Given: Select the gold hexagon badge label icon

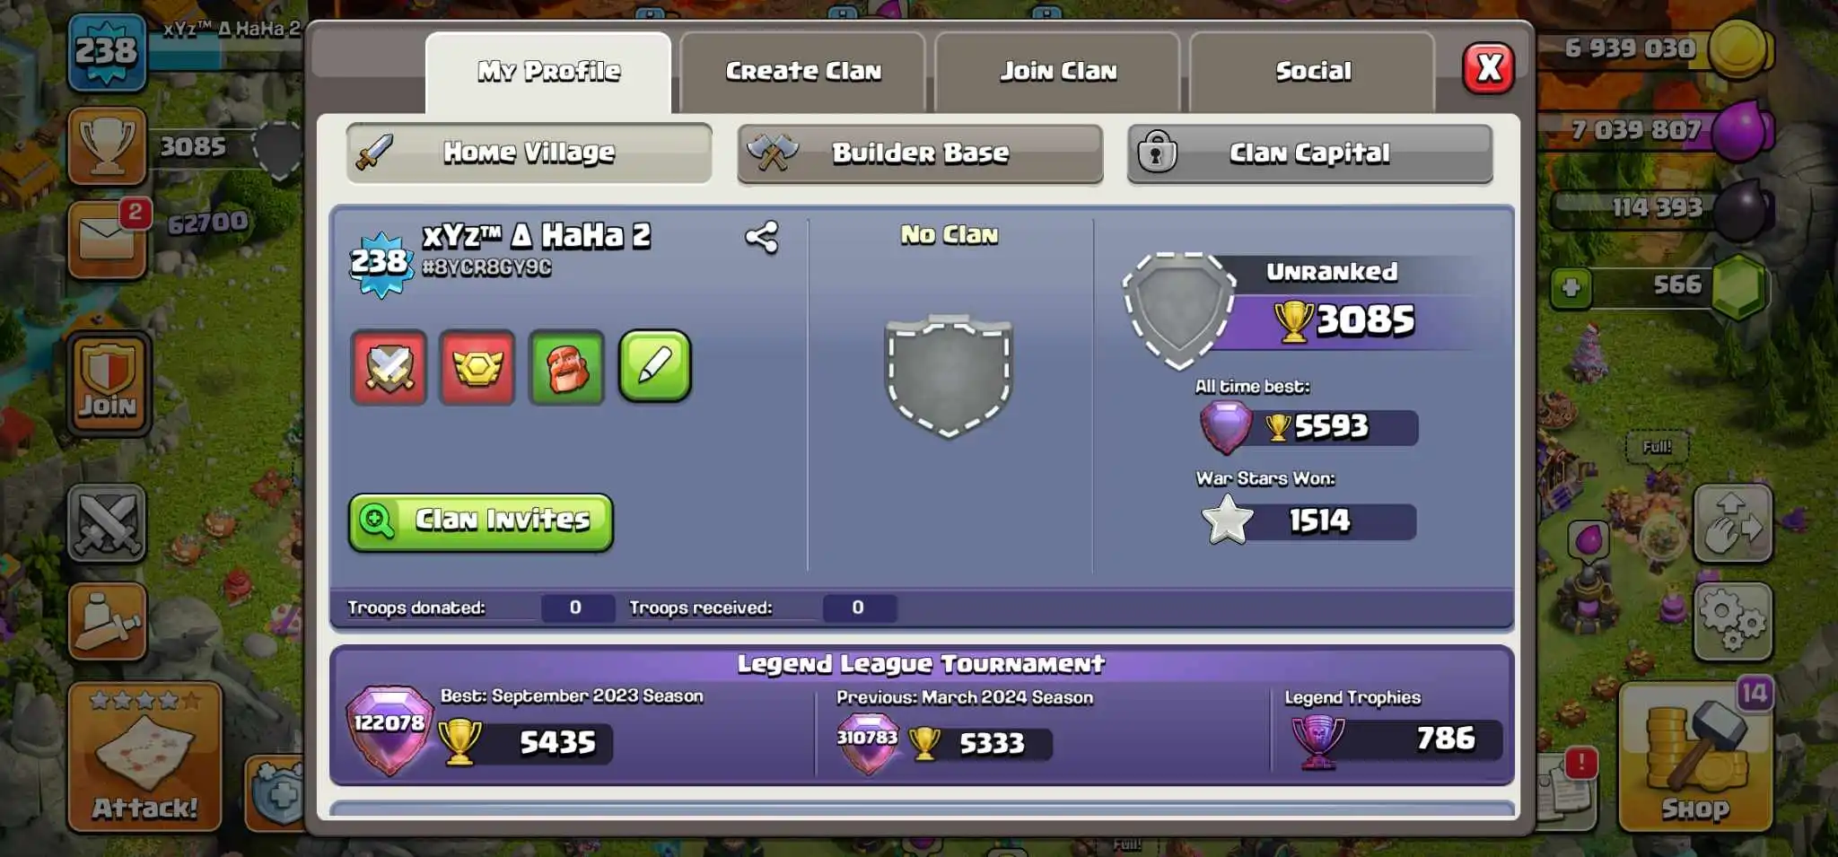Looking at the screenshot, I should pos(477,367).
